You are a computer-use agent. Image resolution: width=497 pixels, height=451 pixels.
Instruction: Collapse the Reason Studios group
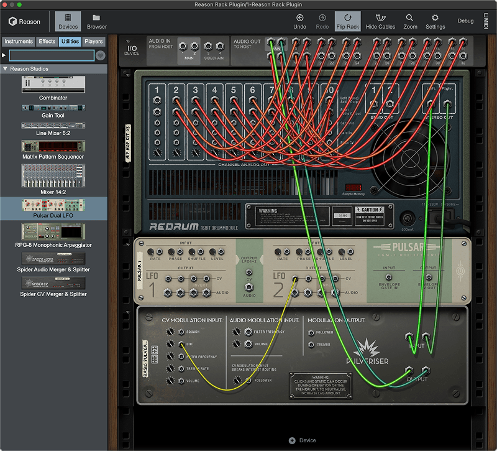(x=5, y=68)
